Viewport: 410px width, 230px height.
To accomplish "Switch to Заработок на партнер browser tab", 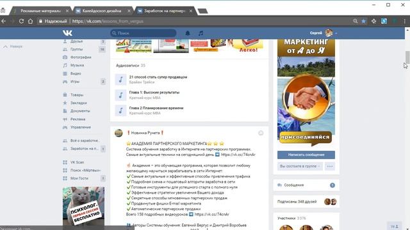I will click(164, 11).
